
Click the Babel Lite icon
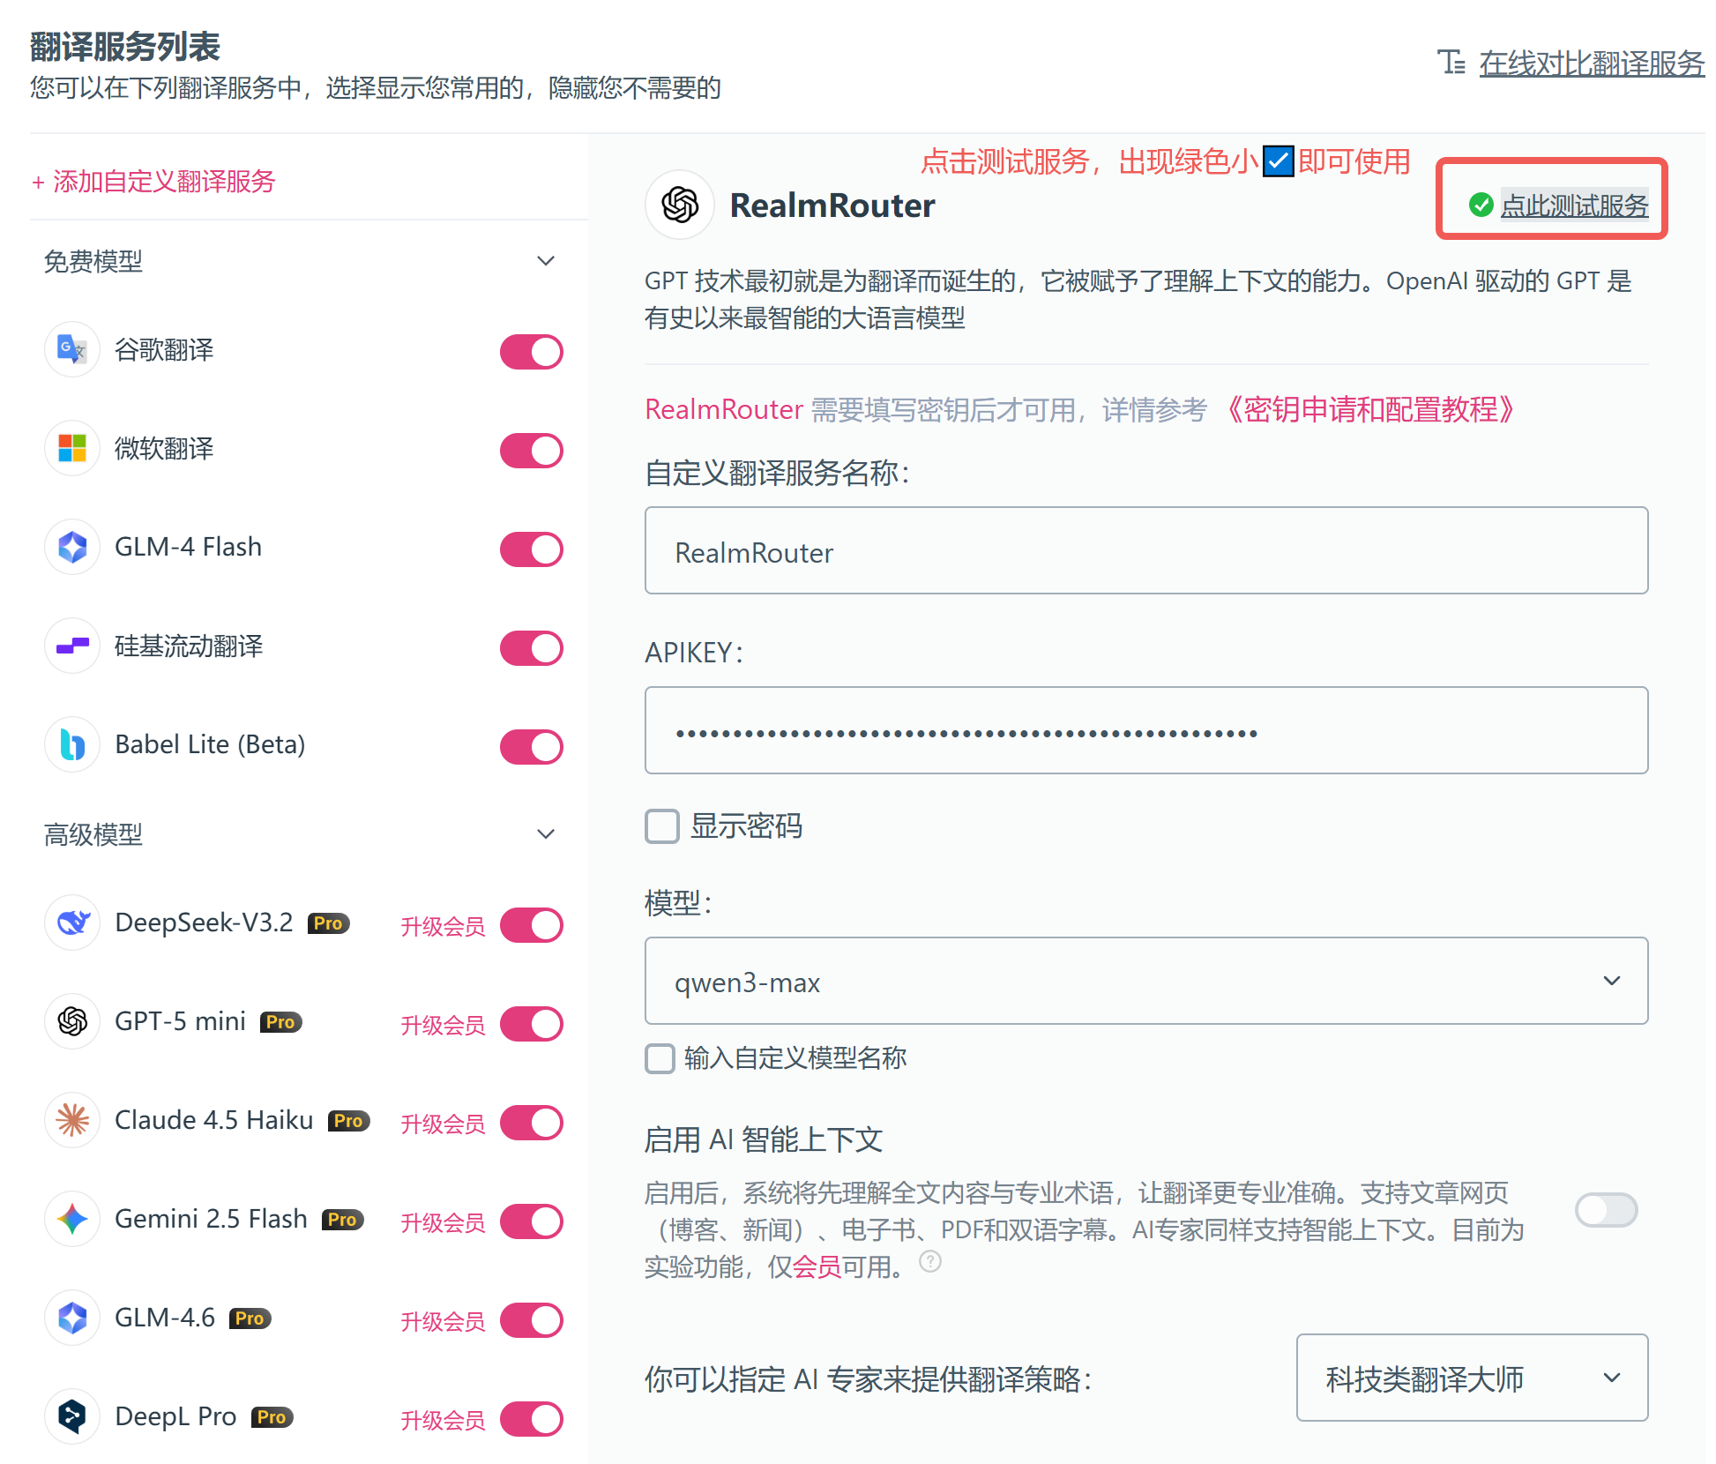(71, 744)
